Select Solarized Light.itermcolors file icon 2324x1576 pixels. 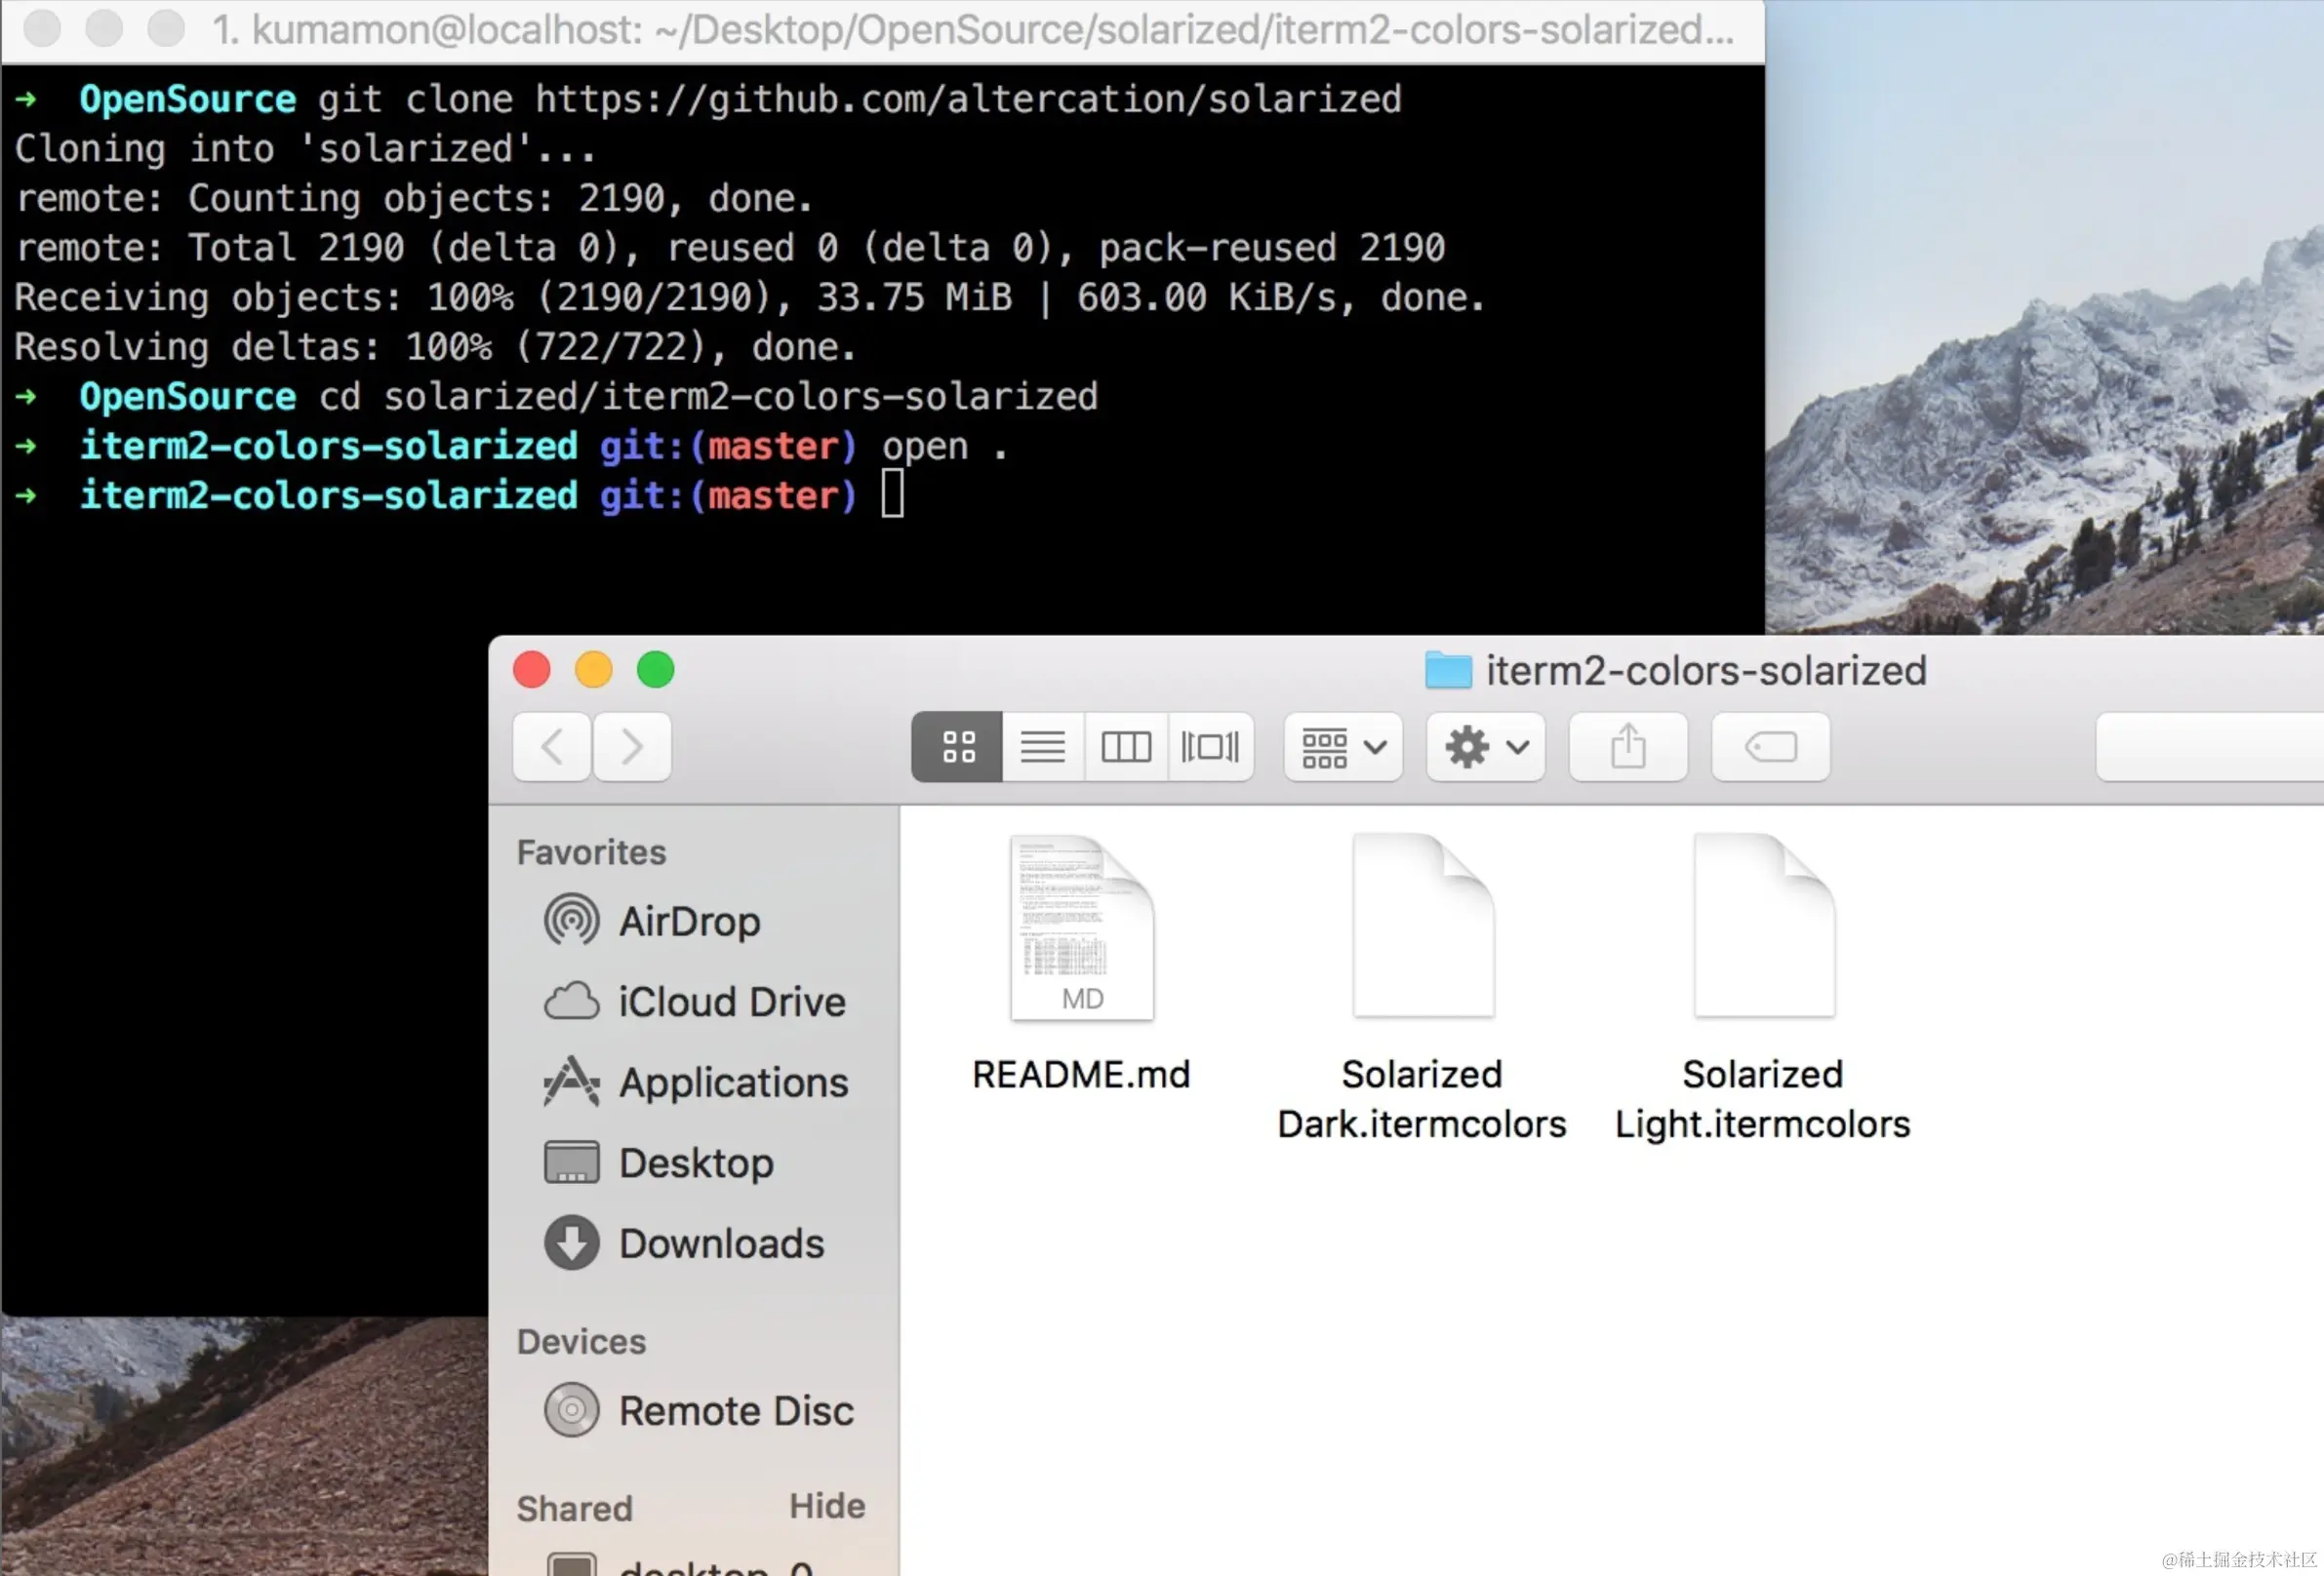(x=1764, y=926)
